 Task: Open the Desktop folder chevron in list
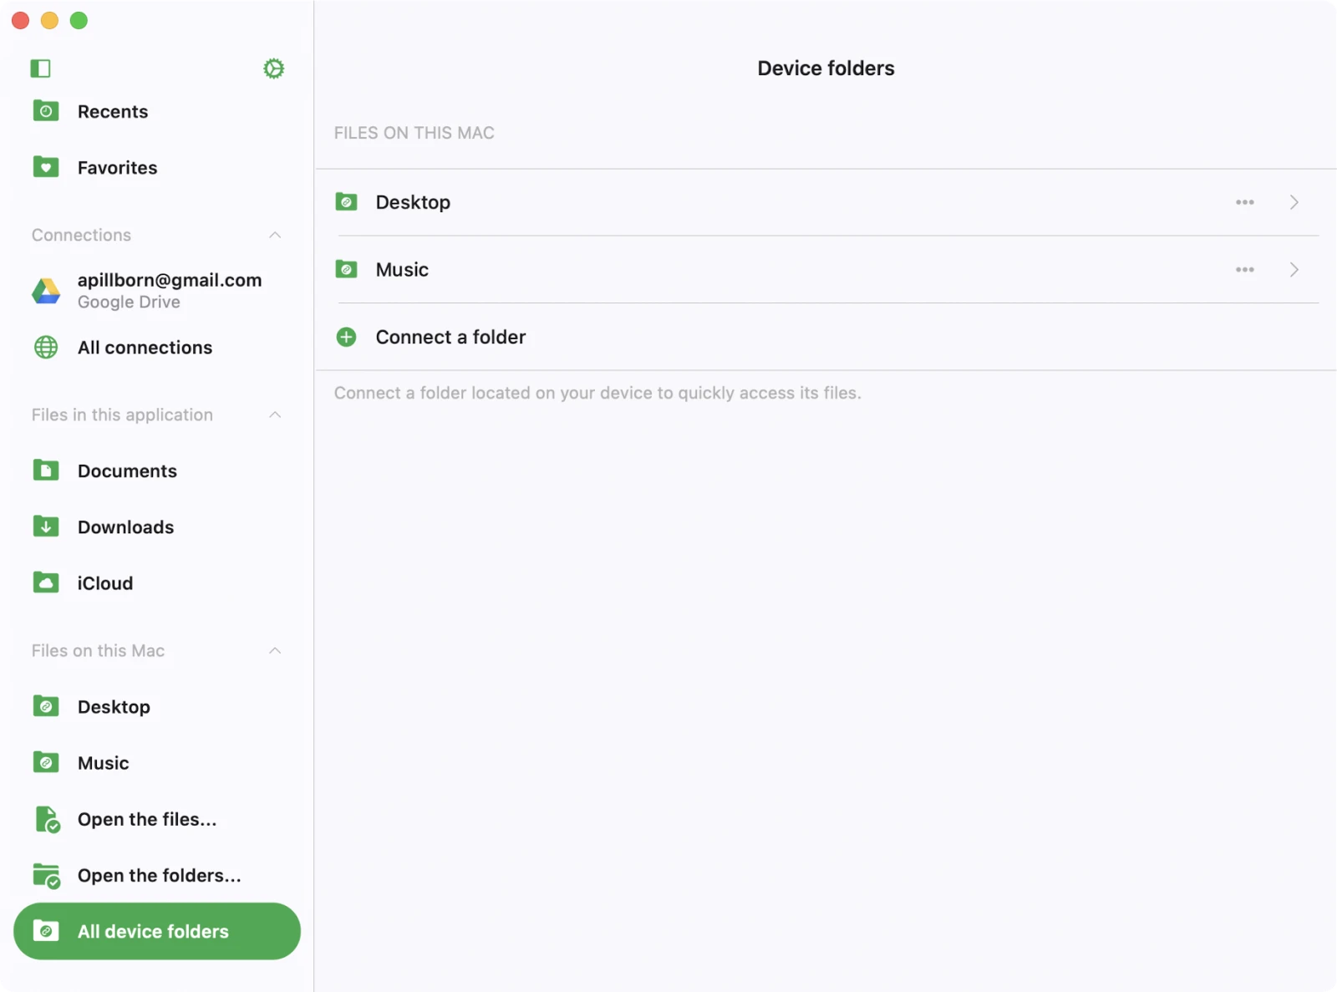(x=1294, y=202)
